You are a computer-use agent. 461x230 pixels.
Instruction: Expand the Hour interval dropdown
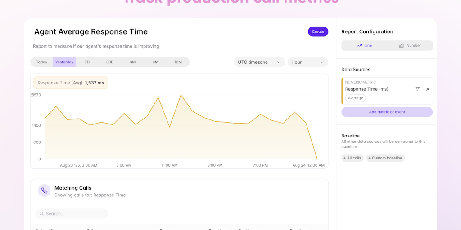point(307,62)
